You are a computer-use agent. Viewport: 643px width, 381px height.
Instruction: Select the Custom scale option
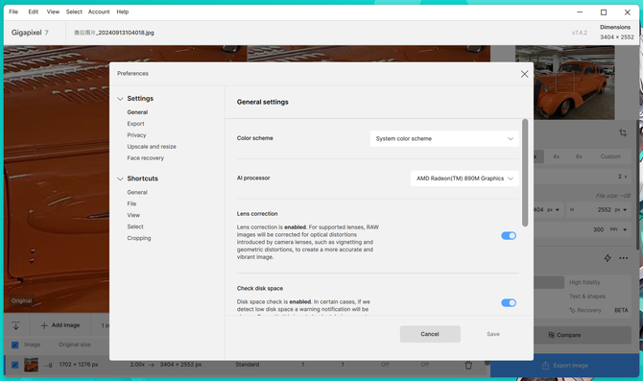tap(610, 156)
